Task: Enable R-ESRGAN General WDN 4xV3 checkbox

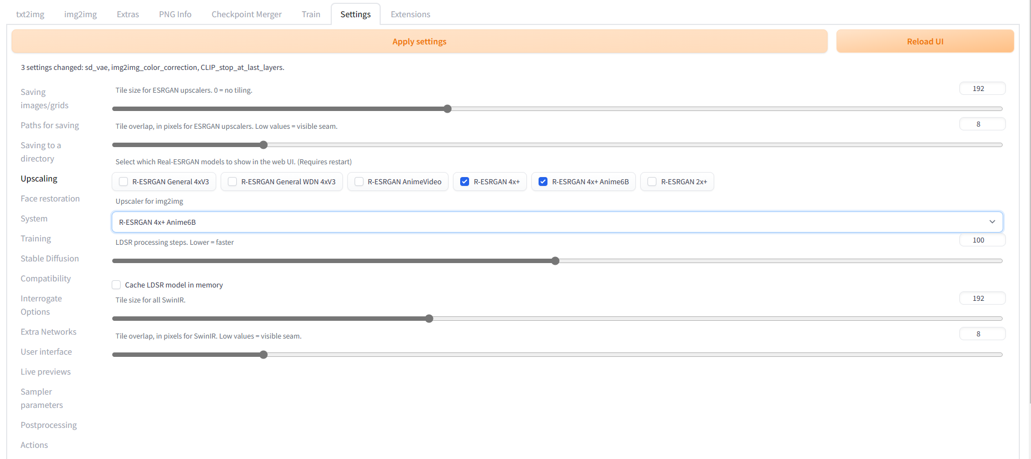Action: point(232,181)
